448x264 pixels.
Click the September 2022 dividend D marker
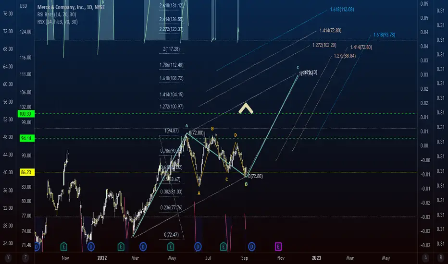point(252,246)
